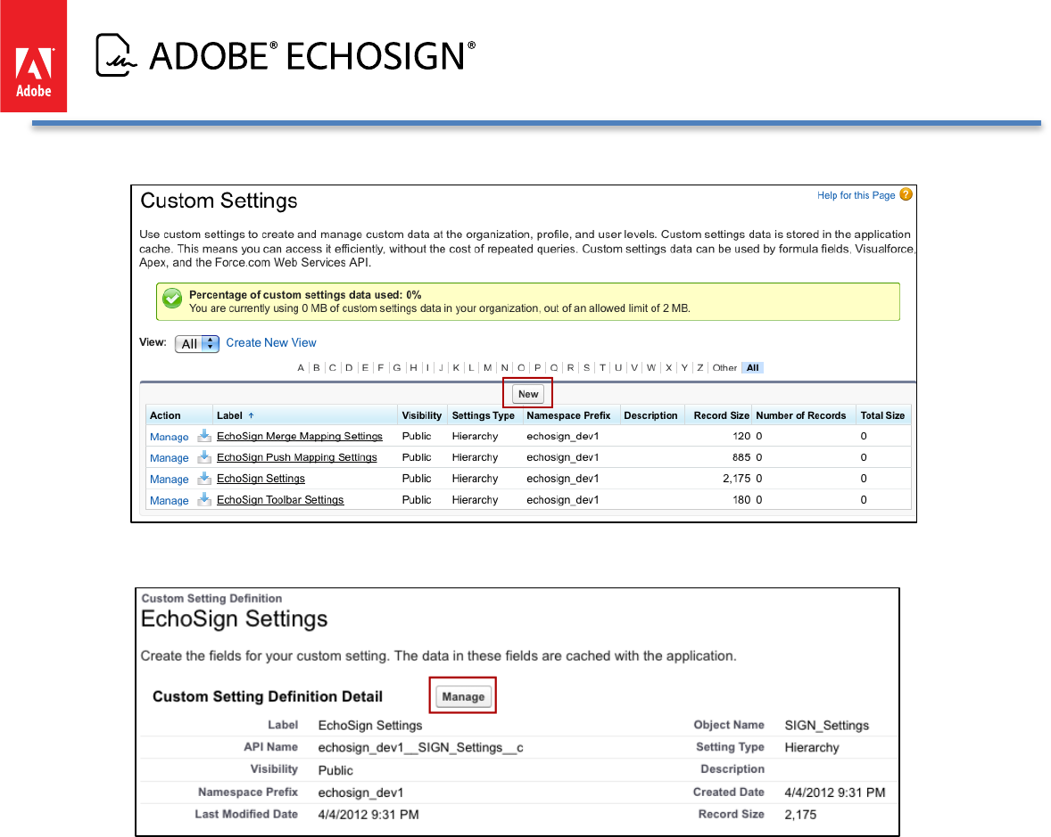Click the download icon beside EchoSign Settings
The height and width of the screenshot is (837, 1051).
[204, 479]
